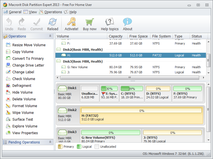Open the Operations menu
The width and height of the screenshot is (213, 159).
pos(50,12)
